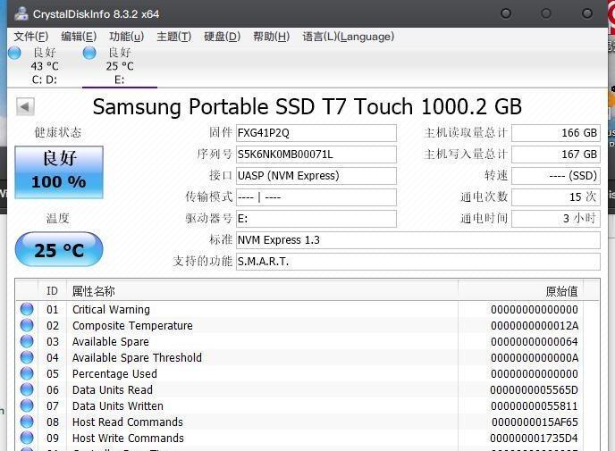Select the E: disk tab at 25 °C
The height and width of the screenshot is (451, 615).
(120, 66)
